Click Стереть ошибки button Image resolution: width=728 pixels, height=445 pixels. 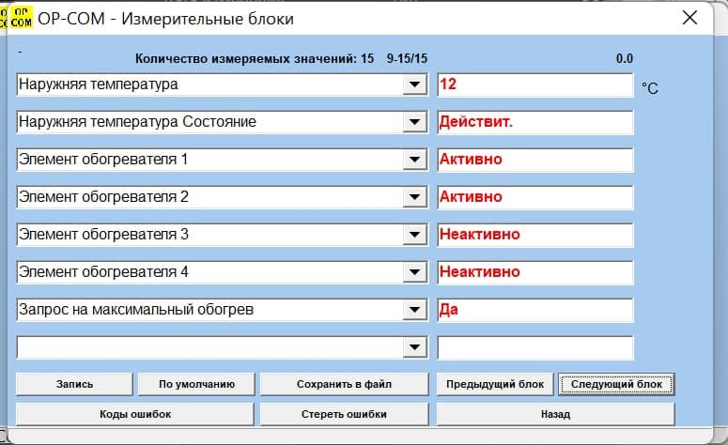[x=344, y=414]
